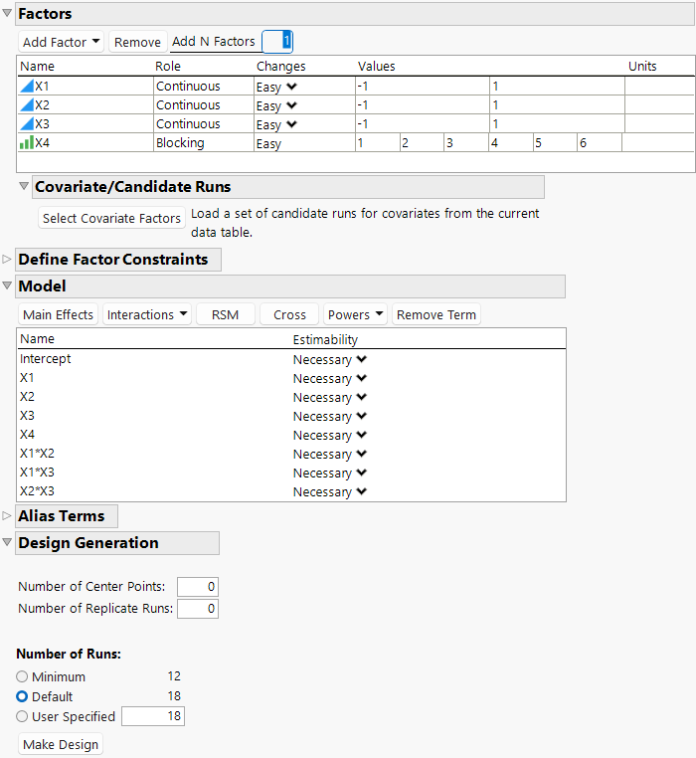
Task: Click the continuous factor icon beside X1
Action: (27, 87)
